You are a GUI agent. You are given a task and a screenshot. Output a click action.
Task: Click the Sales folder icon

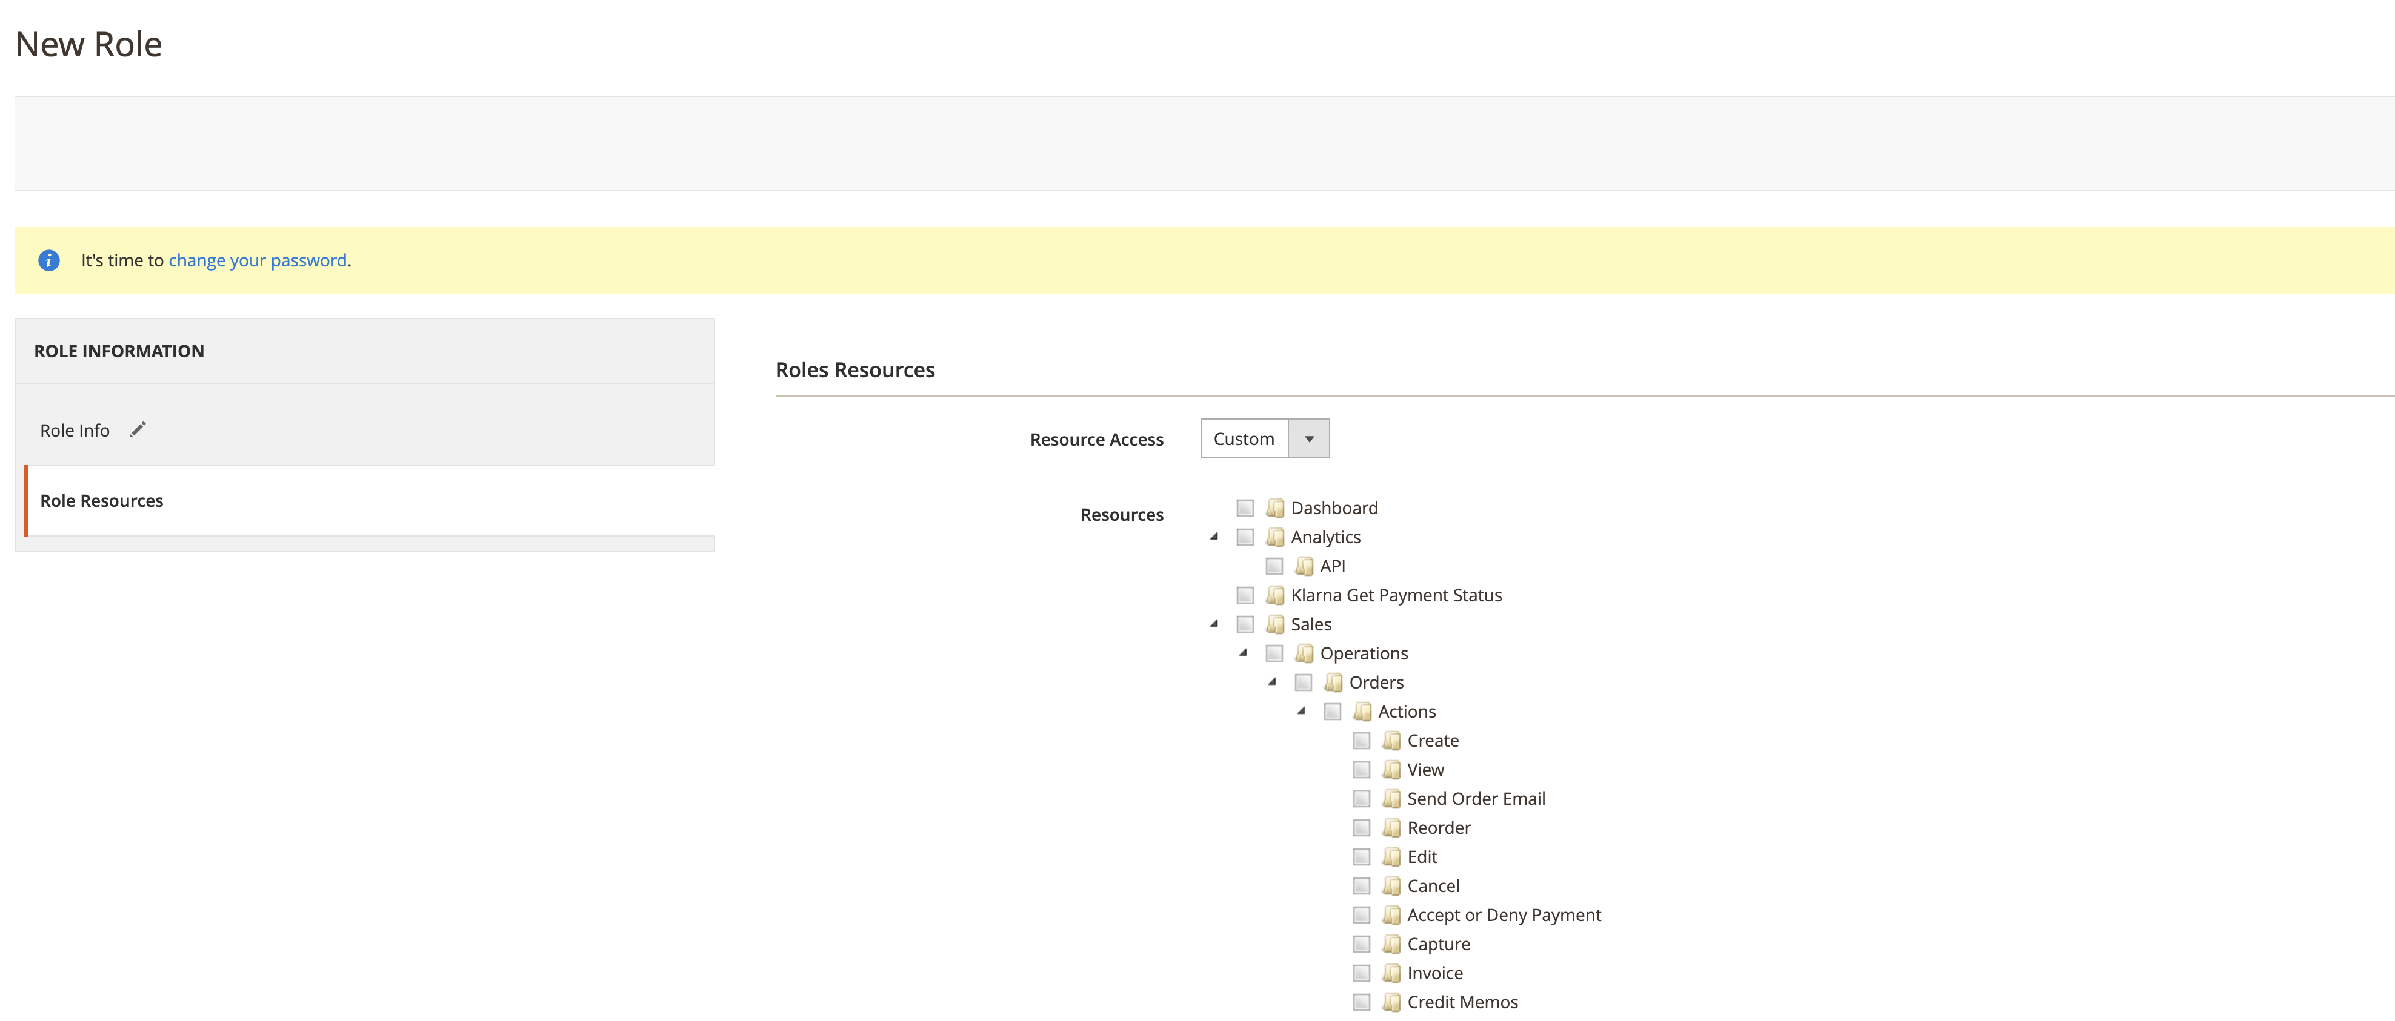pos(1274,624)
